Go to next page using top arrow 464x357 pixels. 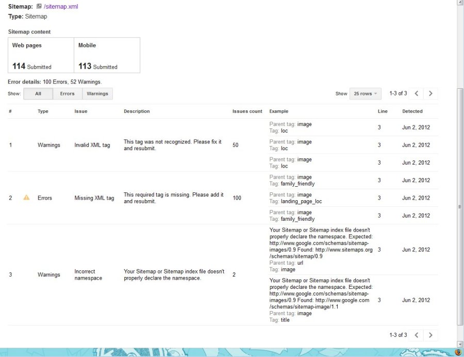[430, 93]
